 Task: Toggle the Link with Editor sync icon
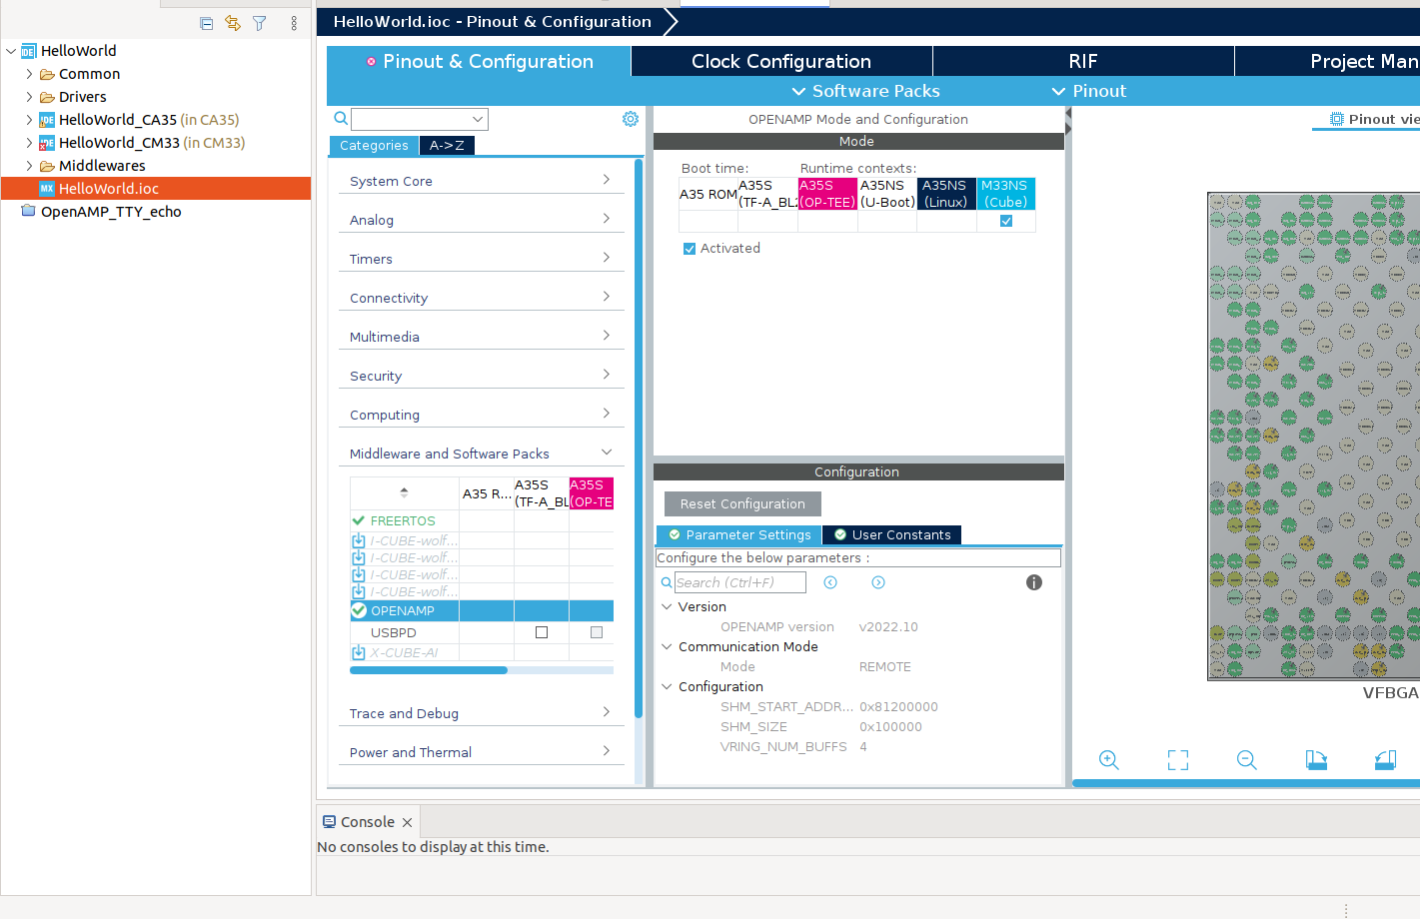(232, 23)
